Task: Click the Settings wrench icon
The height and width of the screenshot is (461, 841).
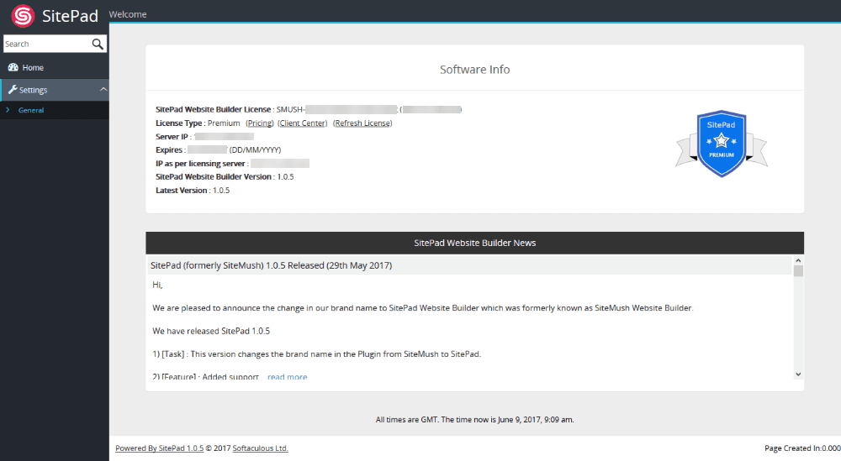Action: click(x=13, y=89)
